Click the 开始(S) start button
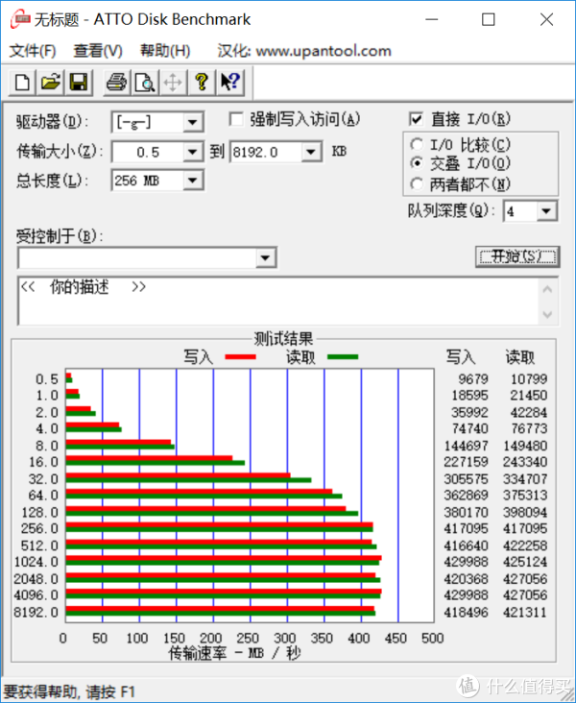 [517, 256]
